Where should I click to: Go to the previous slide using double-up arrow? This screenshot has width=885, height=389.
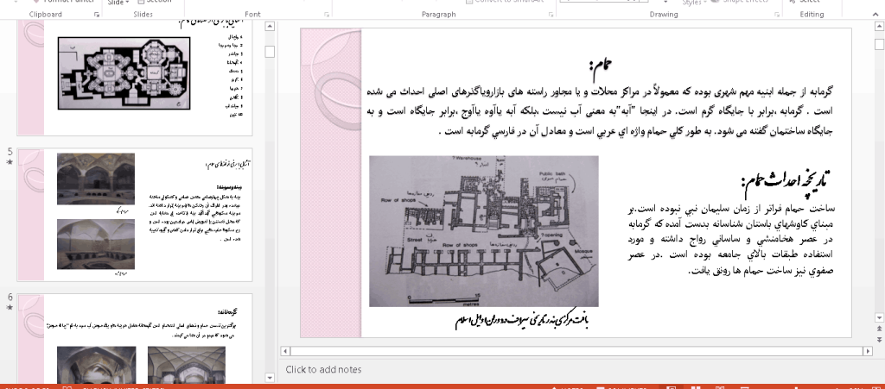(x=878, y=329)
